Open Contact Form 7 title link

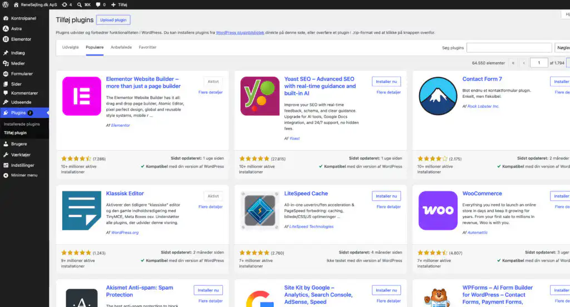[x=482, y=79]
